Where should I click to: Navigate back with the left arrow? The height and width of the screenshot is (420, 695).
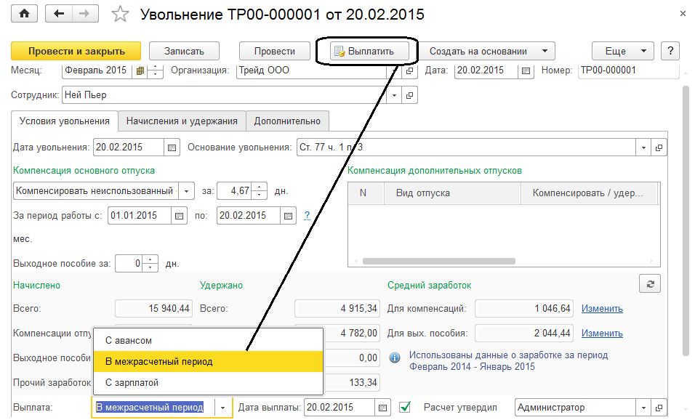[58, 14]
